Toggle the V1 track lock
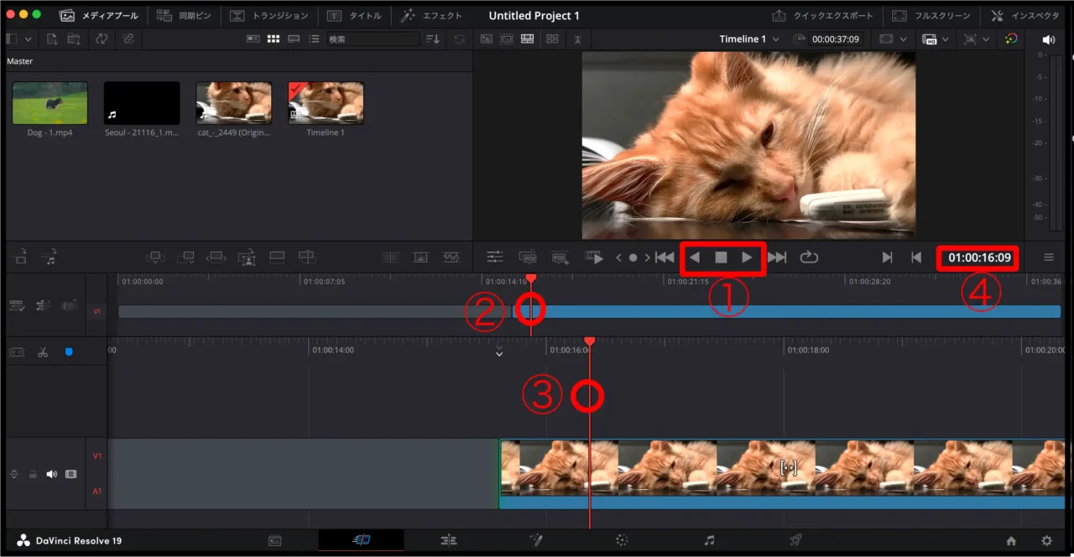 click(x=33, y=474)
